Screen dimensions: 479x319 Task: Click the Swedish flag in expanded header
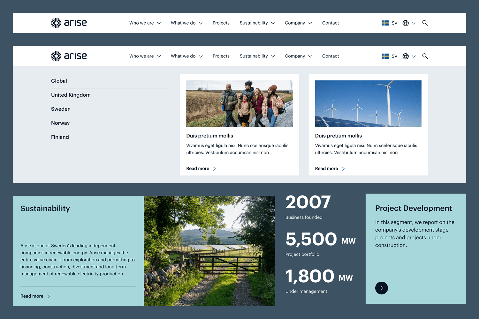point(385,56)
